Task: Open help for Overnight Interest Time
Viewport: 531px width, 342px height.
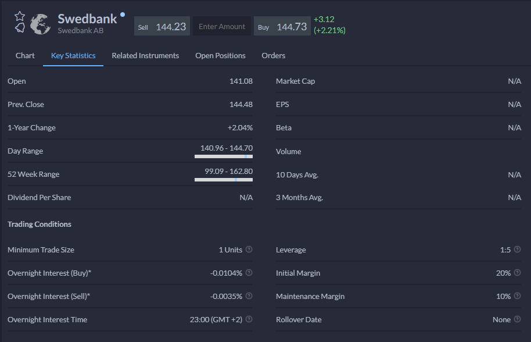Action: tap(249, 319)
